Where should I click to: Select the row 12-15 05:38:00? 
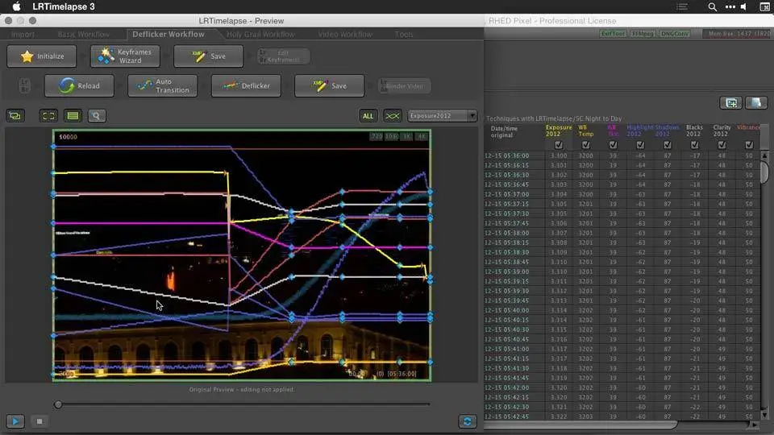click(x=622, y=233)
